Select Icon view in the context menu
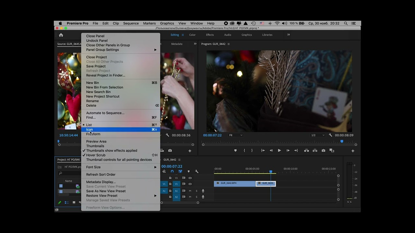This screenshot has height=233, width=415. point(89,129)
